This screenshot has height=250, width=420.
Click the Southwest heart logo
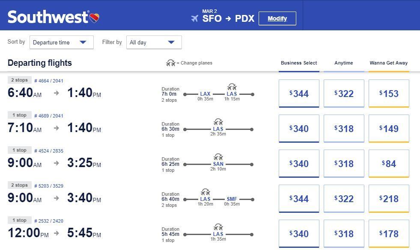(x=94, y=18)
